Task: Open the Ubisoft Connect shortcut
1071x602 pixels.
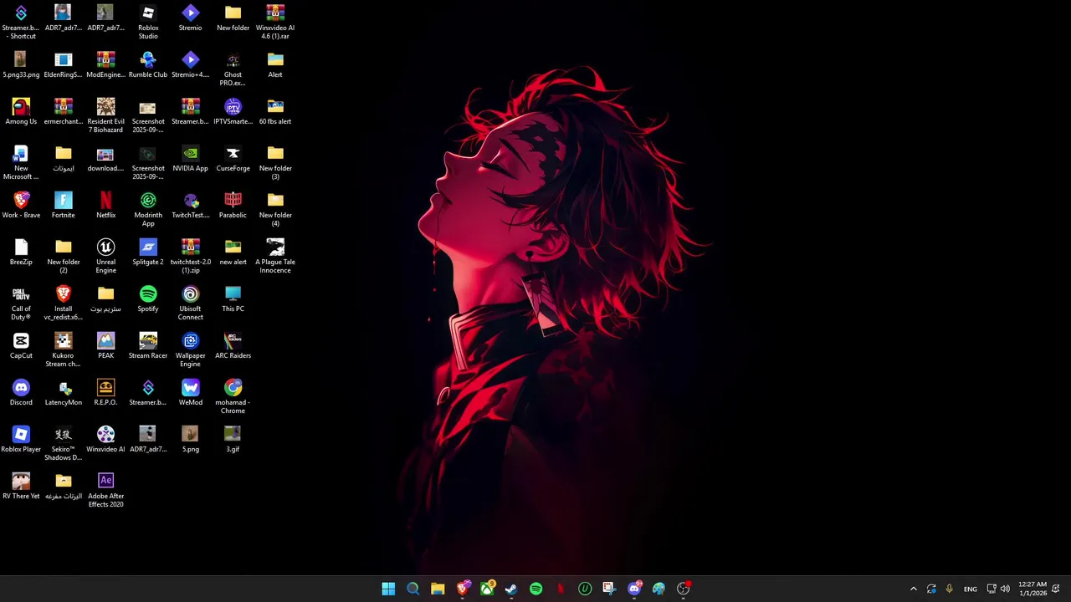Action: tap(190, 303)
